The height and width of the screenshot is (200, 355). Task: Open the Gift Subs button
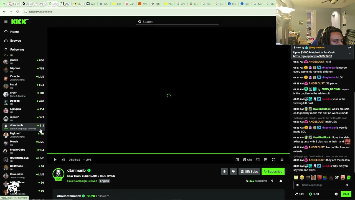pos(249,171)
